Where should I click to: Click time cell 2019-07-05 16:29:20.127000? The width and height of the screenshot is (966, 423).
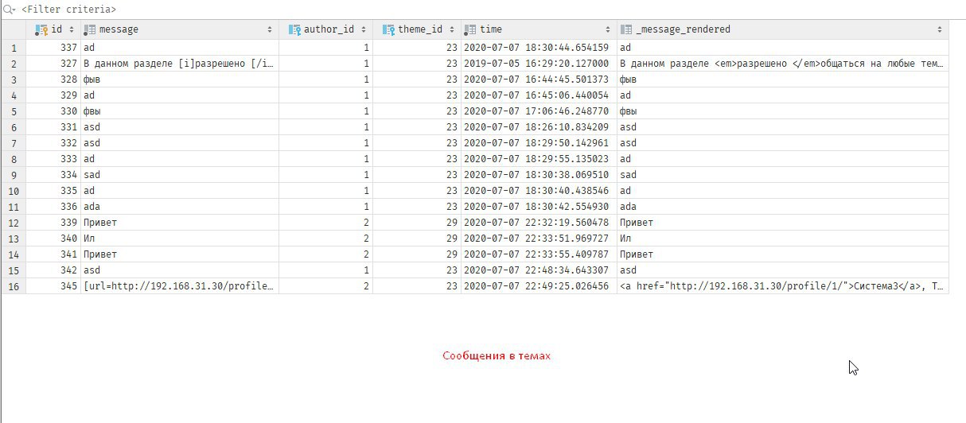pos(539,64)
